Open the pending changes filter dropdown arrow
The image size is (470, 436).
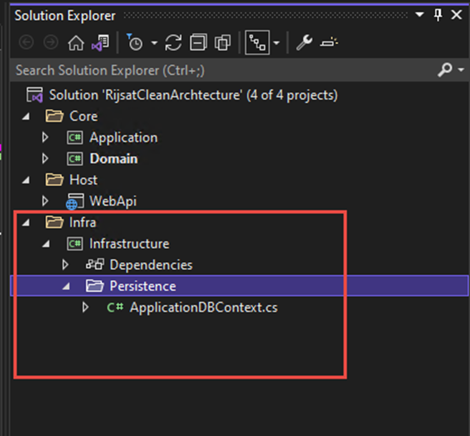(153, 44)
